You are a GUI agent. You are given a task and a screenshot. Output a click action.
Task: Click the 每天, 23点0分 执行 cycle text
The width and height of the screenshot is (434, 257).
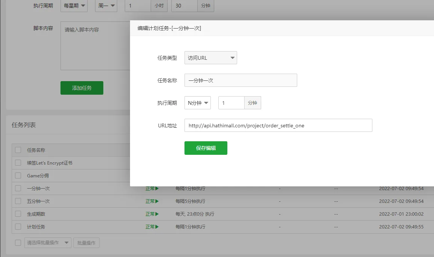195,214
